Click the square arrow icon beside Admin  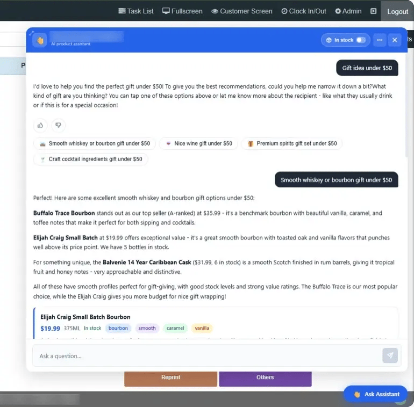[373, 11]
